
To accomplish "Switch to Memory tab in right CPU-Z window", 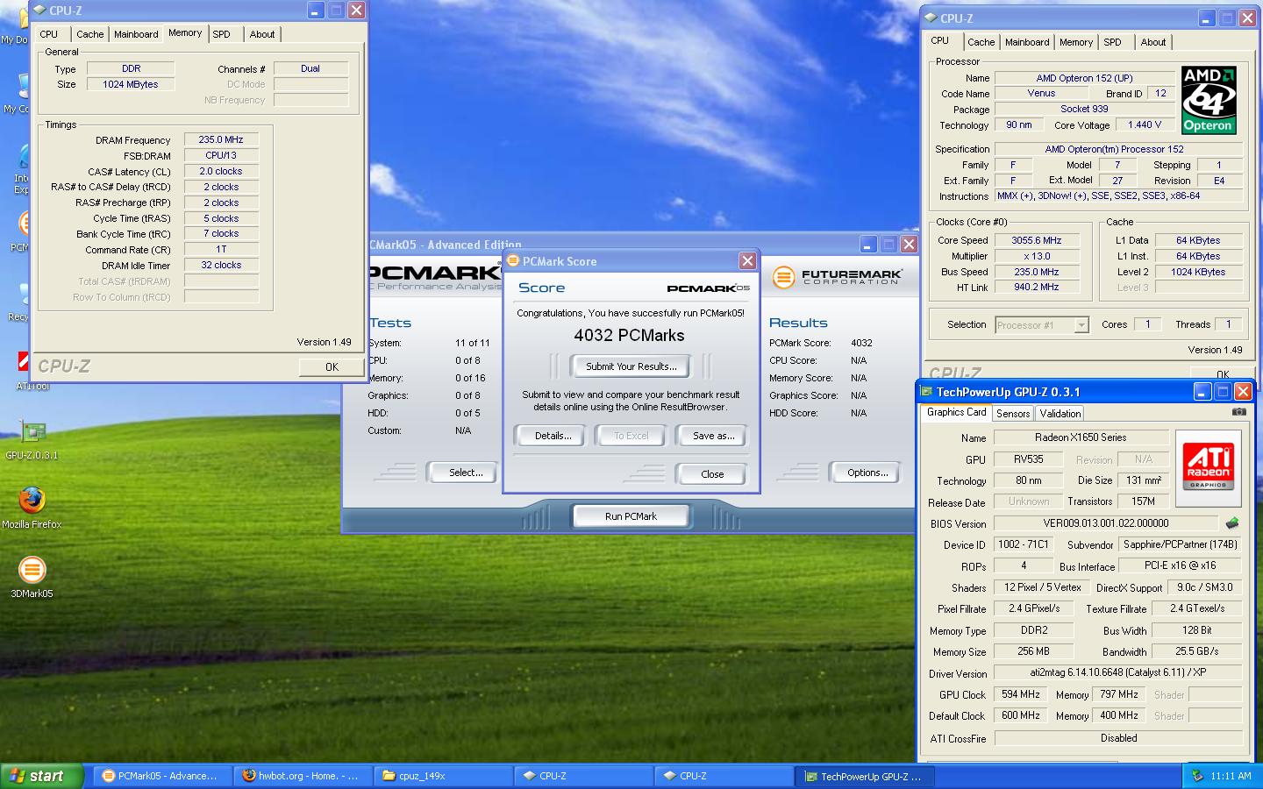I will point(1076,42).
